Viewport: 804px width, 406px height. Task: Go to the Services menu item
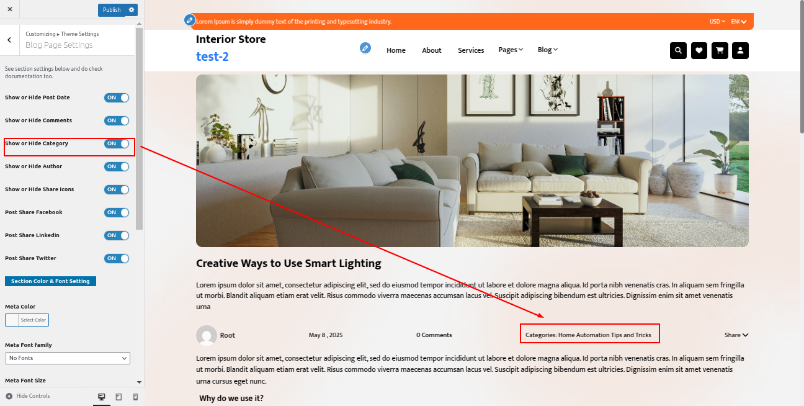pos(471,51)
